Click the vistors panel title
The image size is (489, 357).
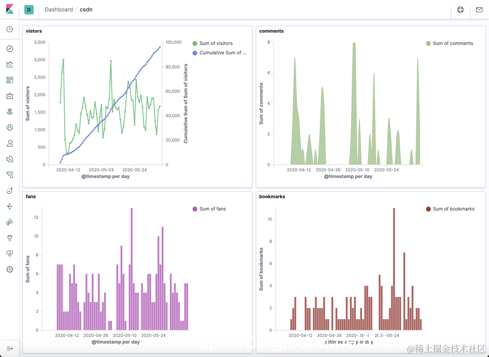[34, 31]
